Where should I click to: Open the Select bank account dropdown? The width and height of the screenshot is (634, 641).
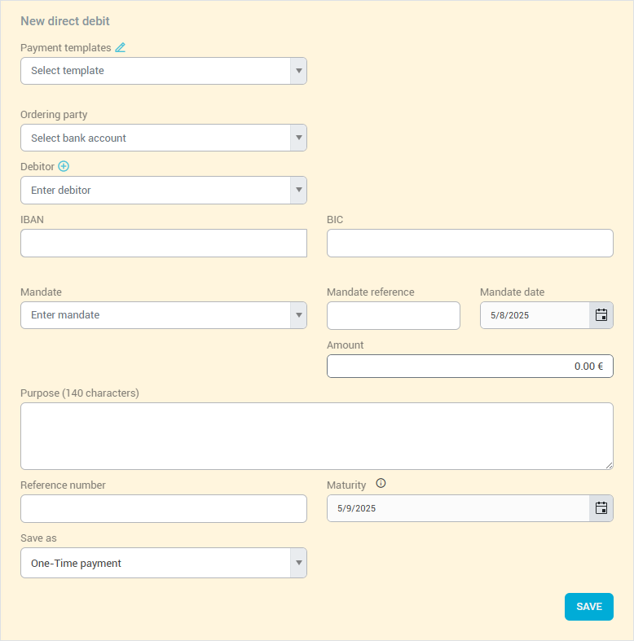299,138
